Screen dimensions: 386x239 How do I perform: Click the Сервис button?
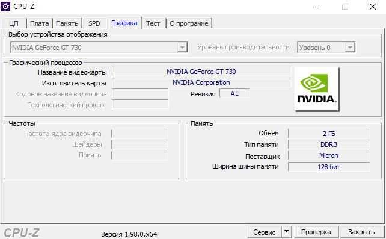[265, 232]
